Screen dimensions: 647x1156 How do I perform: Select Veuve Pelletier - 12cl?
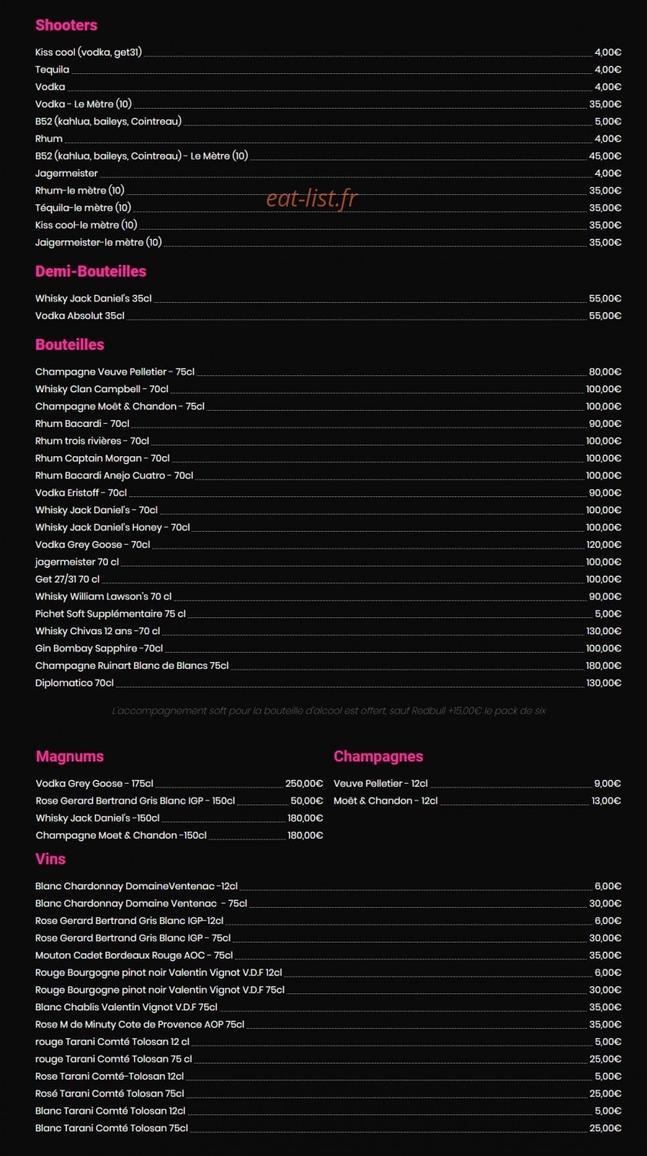(x=478, y=784)
